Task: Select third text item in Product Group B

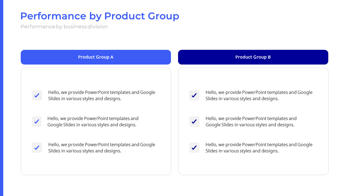Action: pos(259,148)
